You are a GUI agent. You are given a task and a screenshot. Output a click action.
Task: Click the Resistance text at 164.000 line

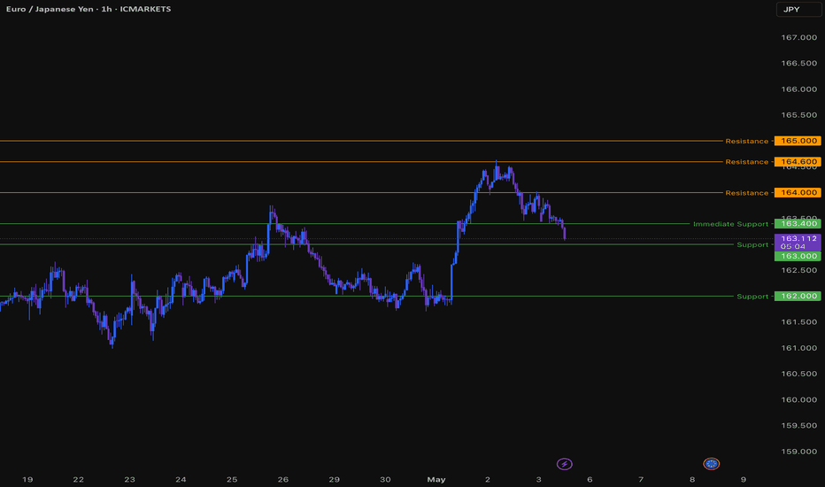point(746,193)
